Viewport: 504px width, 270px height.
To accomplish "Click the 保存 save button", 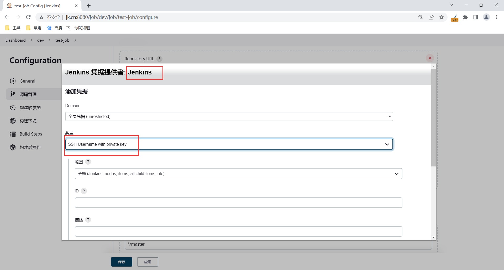I will pyautogui.click(x=122, y=262).
